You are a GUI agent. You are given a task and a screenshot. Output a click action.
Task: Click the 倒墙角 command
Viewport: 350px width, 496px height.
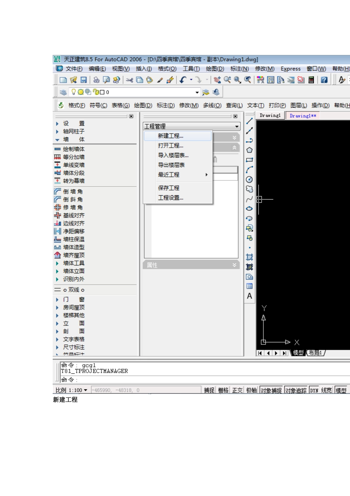click(69, 192)
